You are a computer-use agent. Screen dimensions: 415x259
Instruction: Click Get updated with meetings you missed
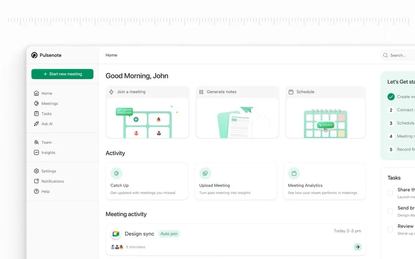tap(143, 193)
